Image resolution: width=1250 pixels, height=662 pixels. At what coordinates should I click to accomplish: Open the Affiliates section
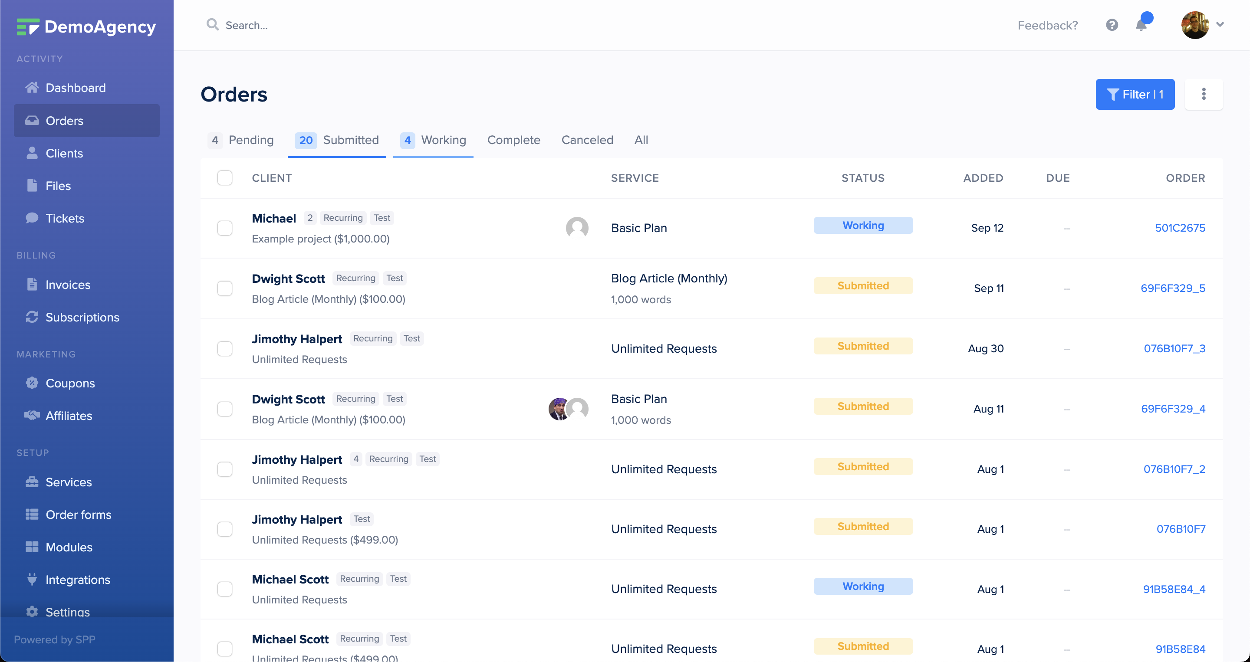69,415
